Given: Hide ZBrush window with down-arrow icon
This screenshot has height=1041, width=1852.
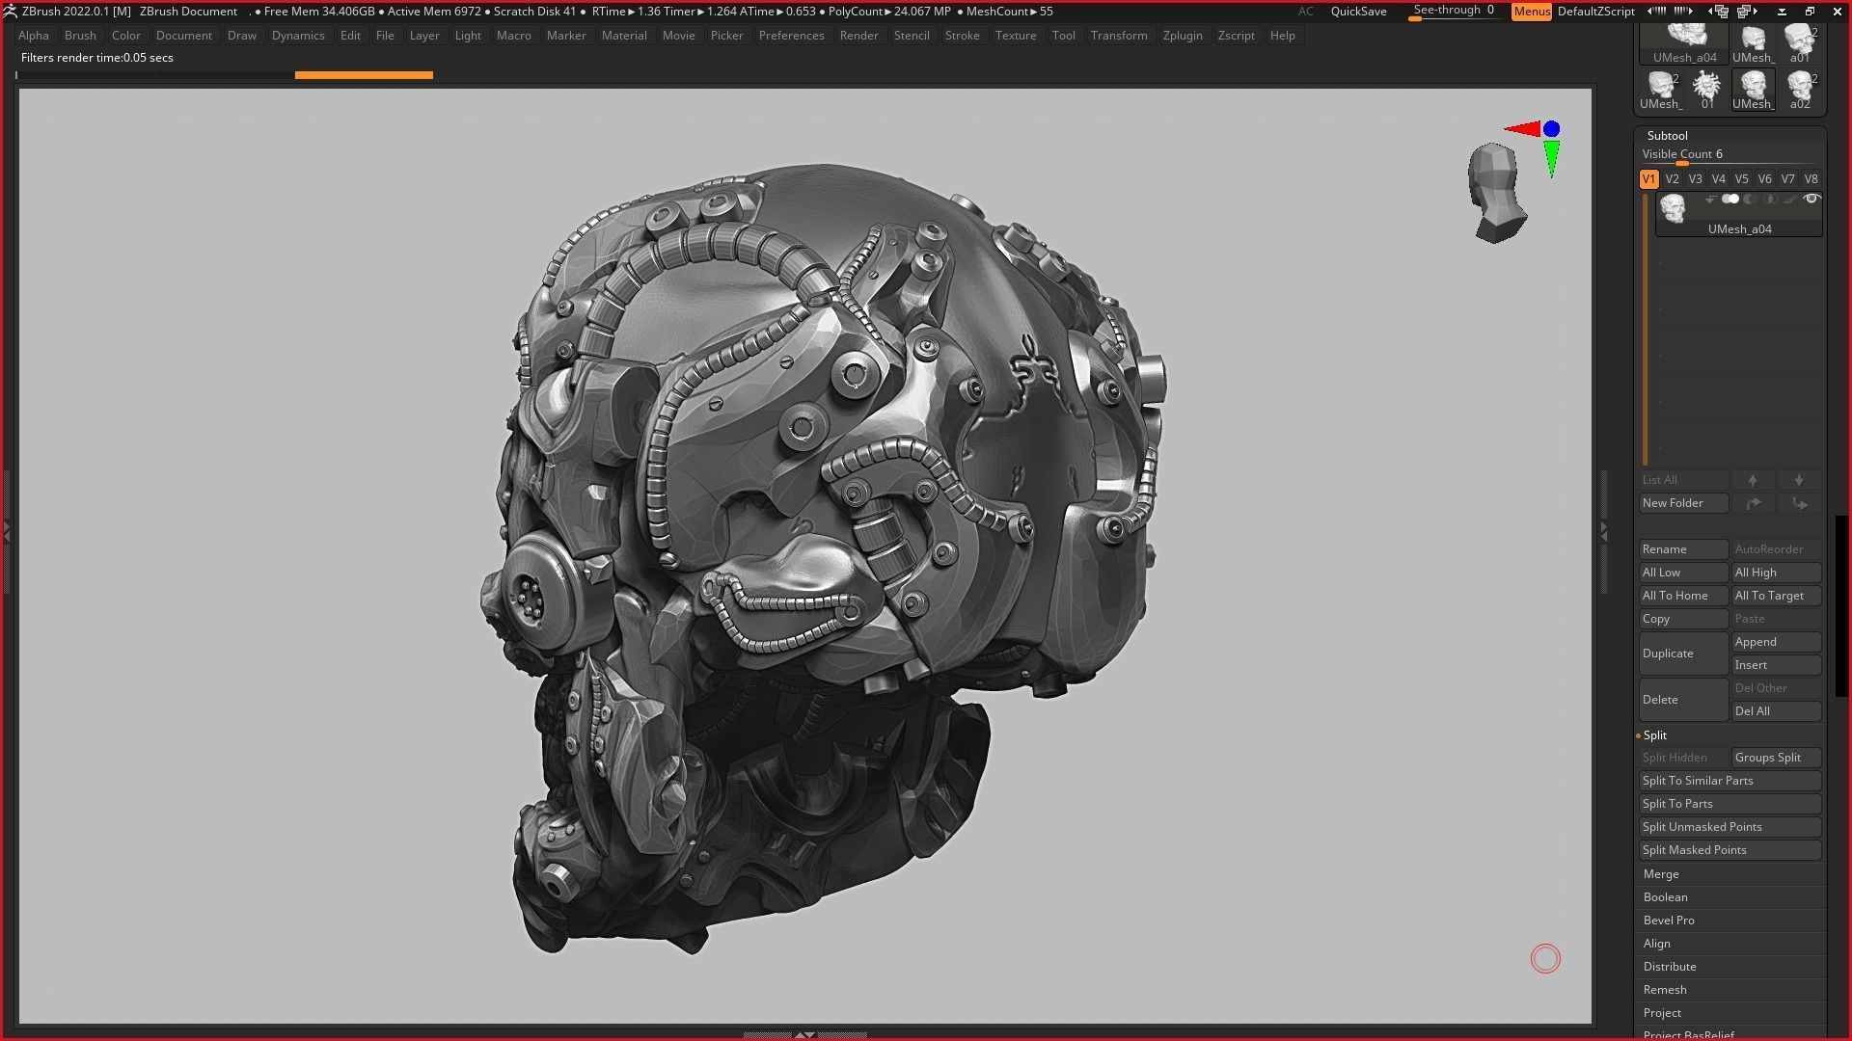Looking at the screenshot, I should click(x=1782, y=12).
